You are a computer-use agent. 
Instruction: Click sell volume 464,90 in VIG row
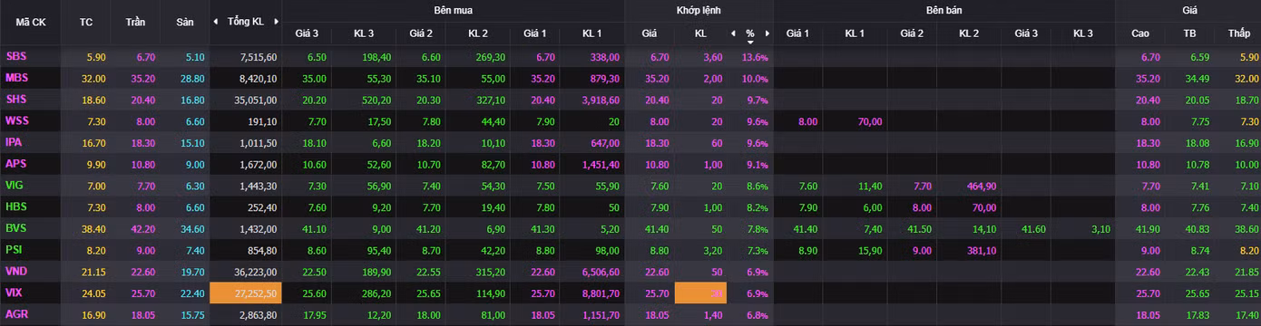(982, 186)
